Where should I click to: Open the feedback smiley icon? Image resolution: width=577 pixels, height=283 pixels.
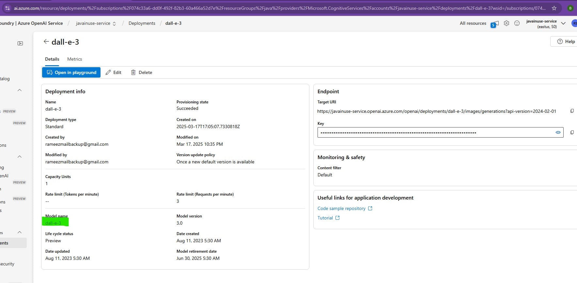point(517,23)
